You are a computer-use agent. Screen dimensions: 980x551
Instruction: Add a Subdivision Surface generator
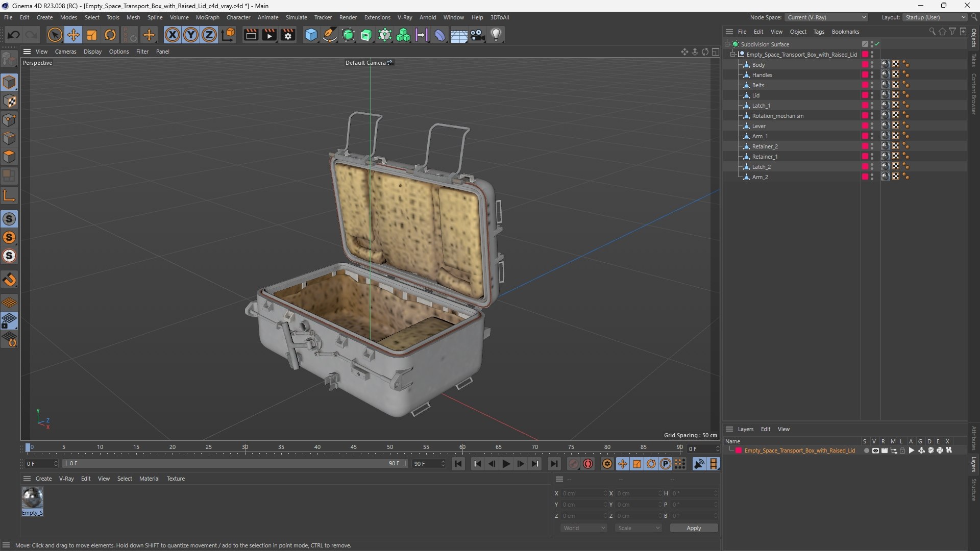point(348,35)
